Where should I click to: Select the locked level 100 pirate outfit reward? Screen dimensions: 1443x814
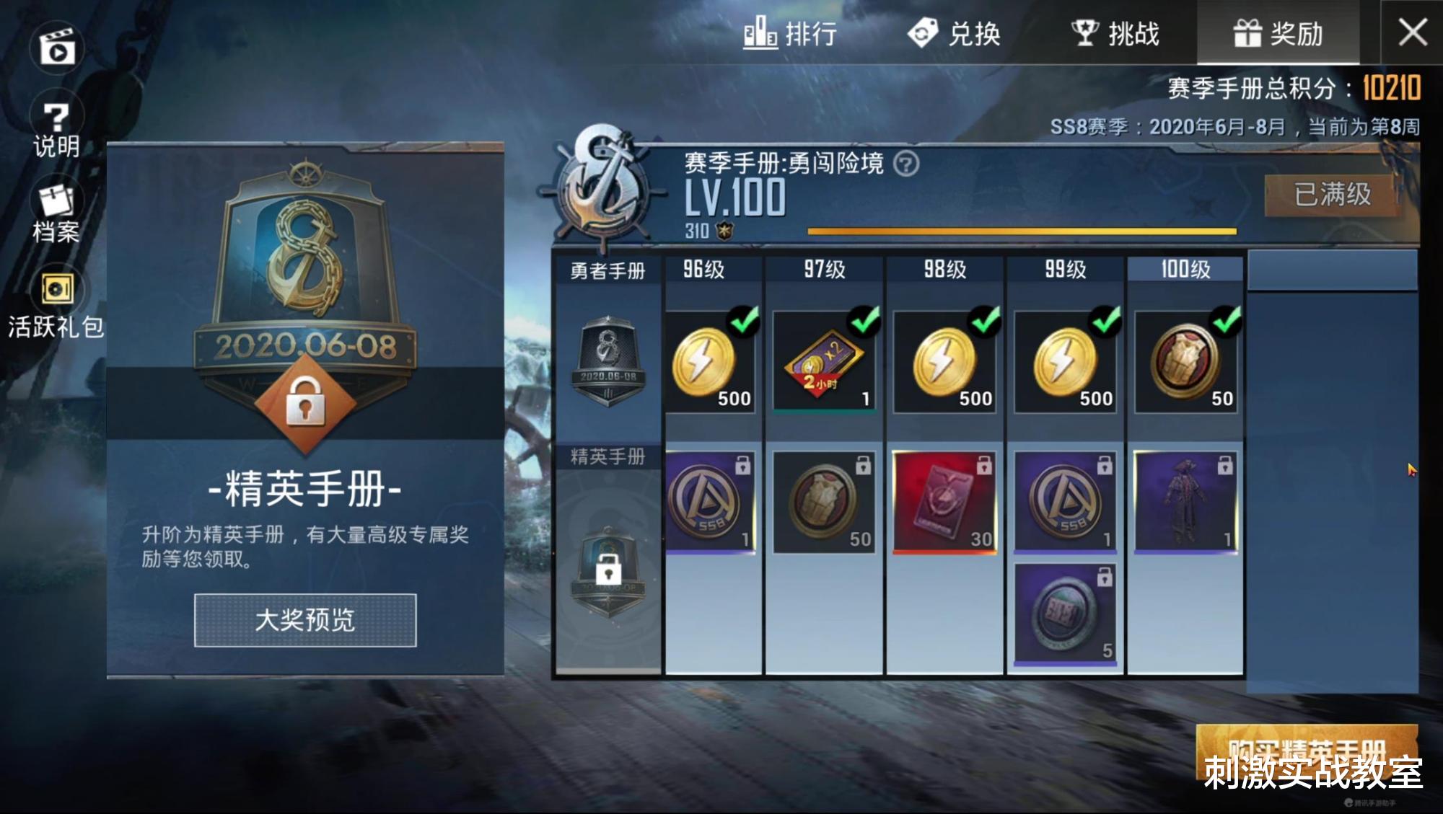[x=1186, y=503]
